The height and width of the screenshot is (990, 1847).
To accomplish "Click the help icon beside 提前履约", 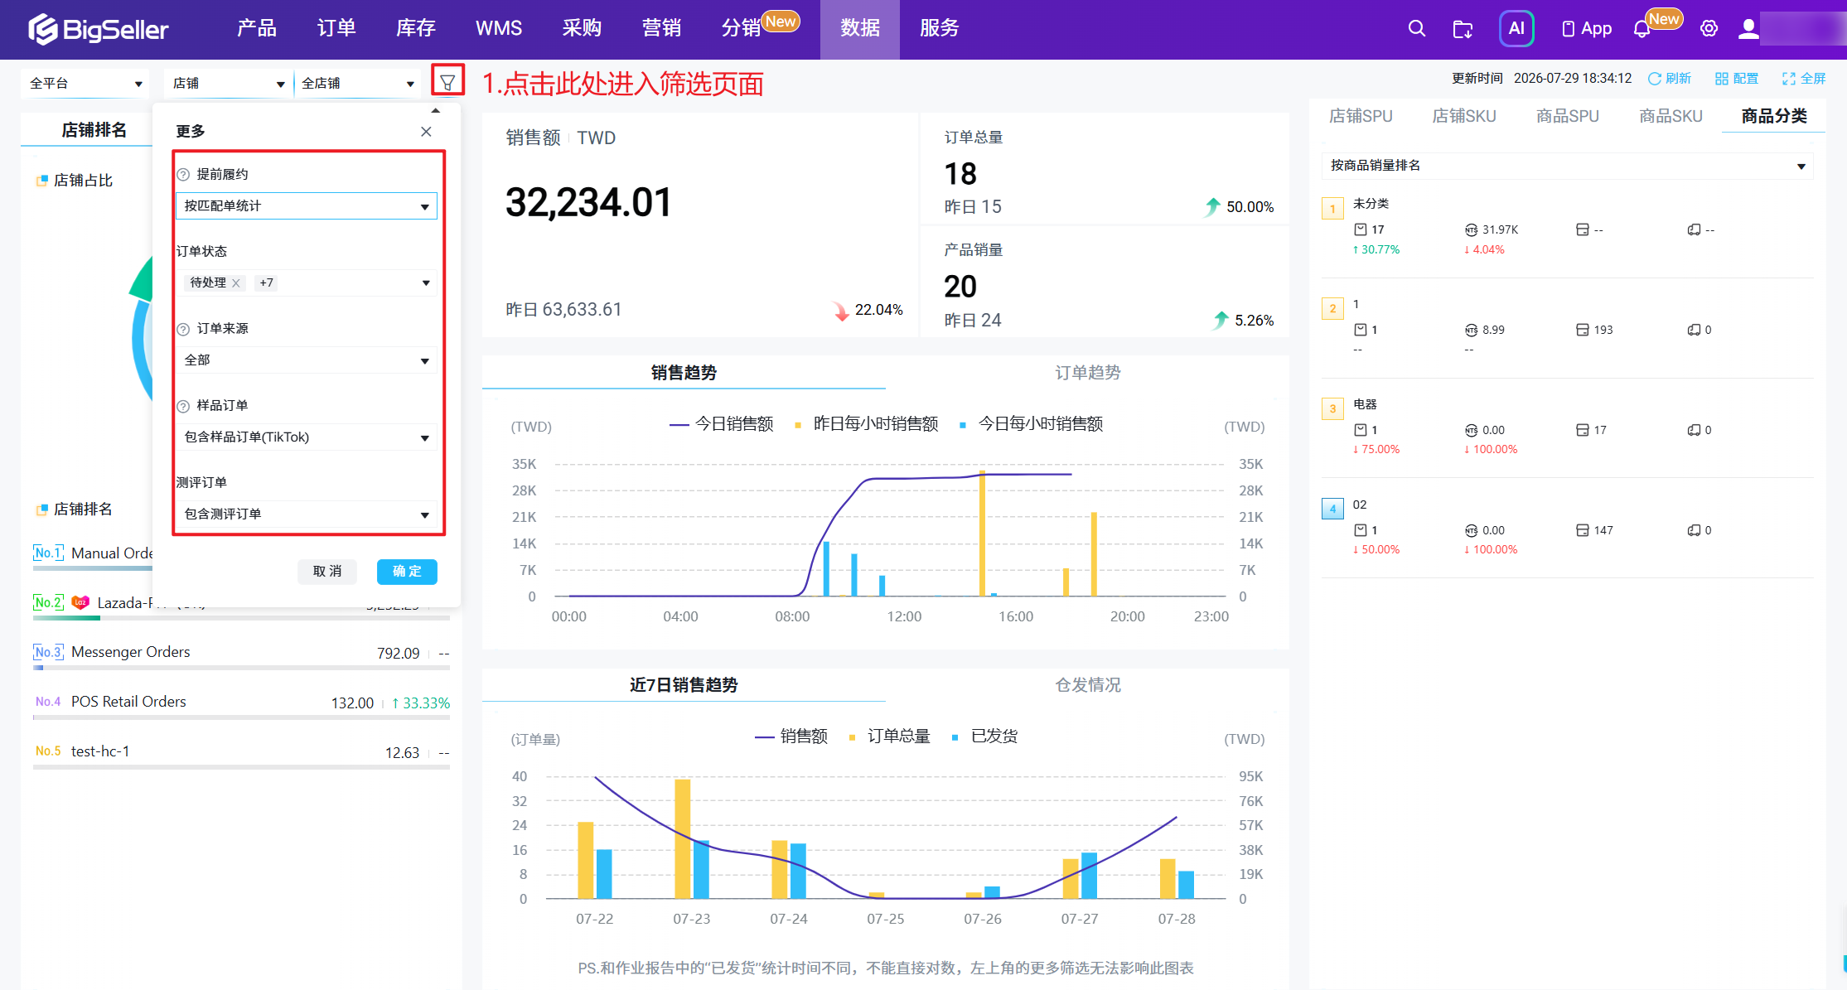I will (184, 175).
